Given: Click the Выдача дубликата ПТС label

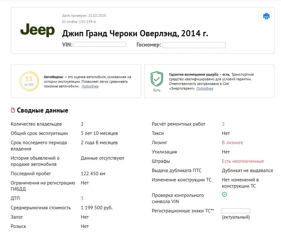Looking at the screenshot, I should tap(176, 171).
